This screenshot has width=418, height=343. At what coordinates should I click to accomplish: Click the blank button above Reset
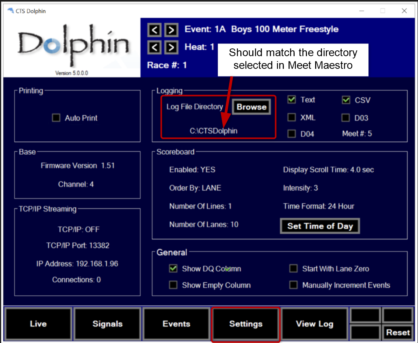pos(398,315)
